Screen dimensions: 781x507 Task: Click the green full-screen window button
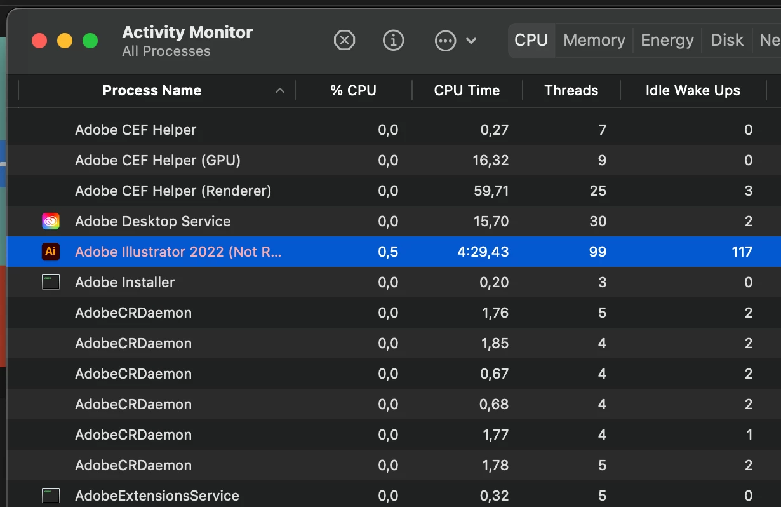point(90,41)
